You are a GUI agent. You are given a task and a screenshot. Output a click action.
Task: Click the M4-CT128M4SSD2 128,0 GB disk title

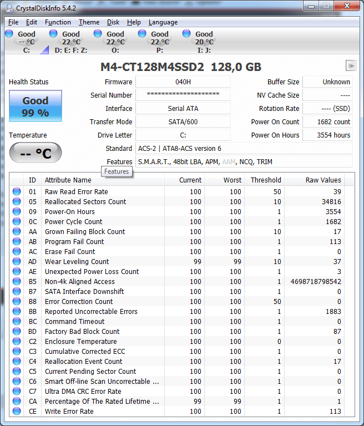181,67
